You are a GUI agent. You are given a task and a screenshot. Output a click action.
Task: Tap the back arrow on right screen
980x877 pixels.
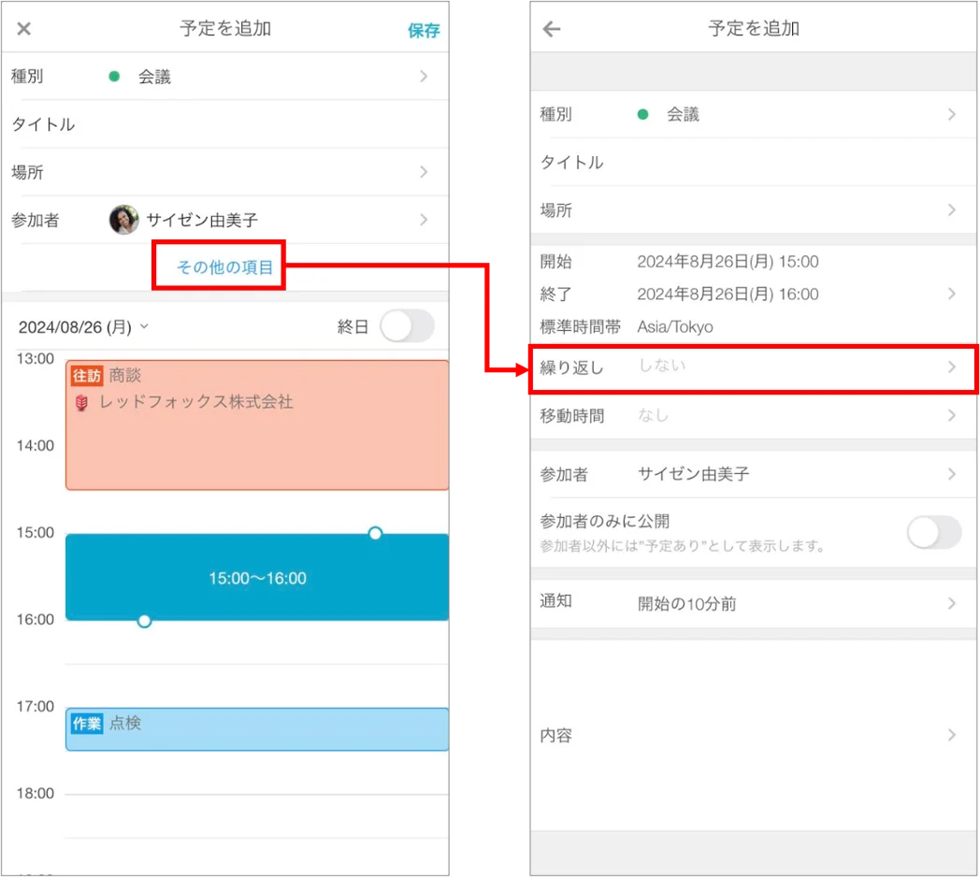[x=552, y=29]
